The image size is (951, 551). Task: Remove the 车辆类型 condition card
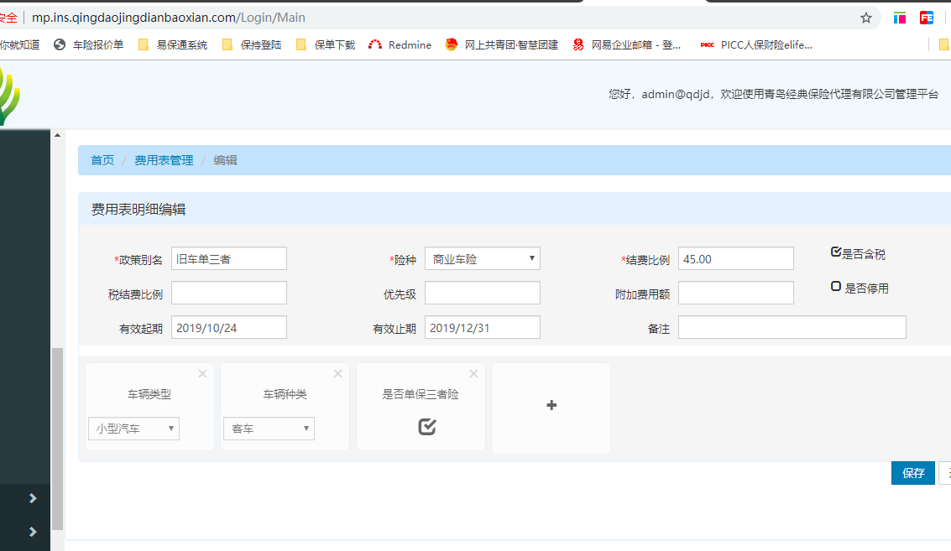click(x=202, y=374)
